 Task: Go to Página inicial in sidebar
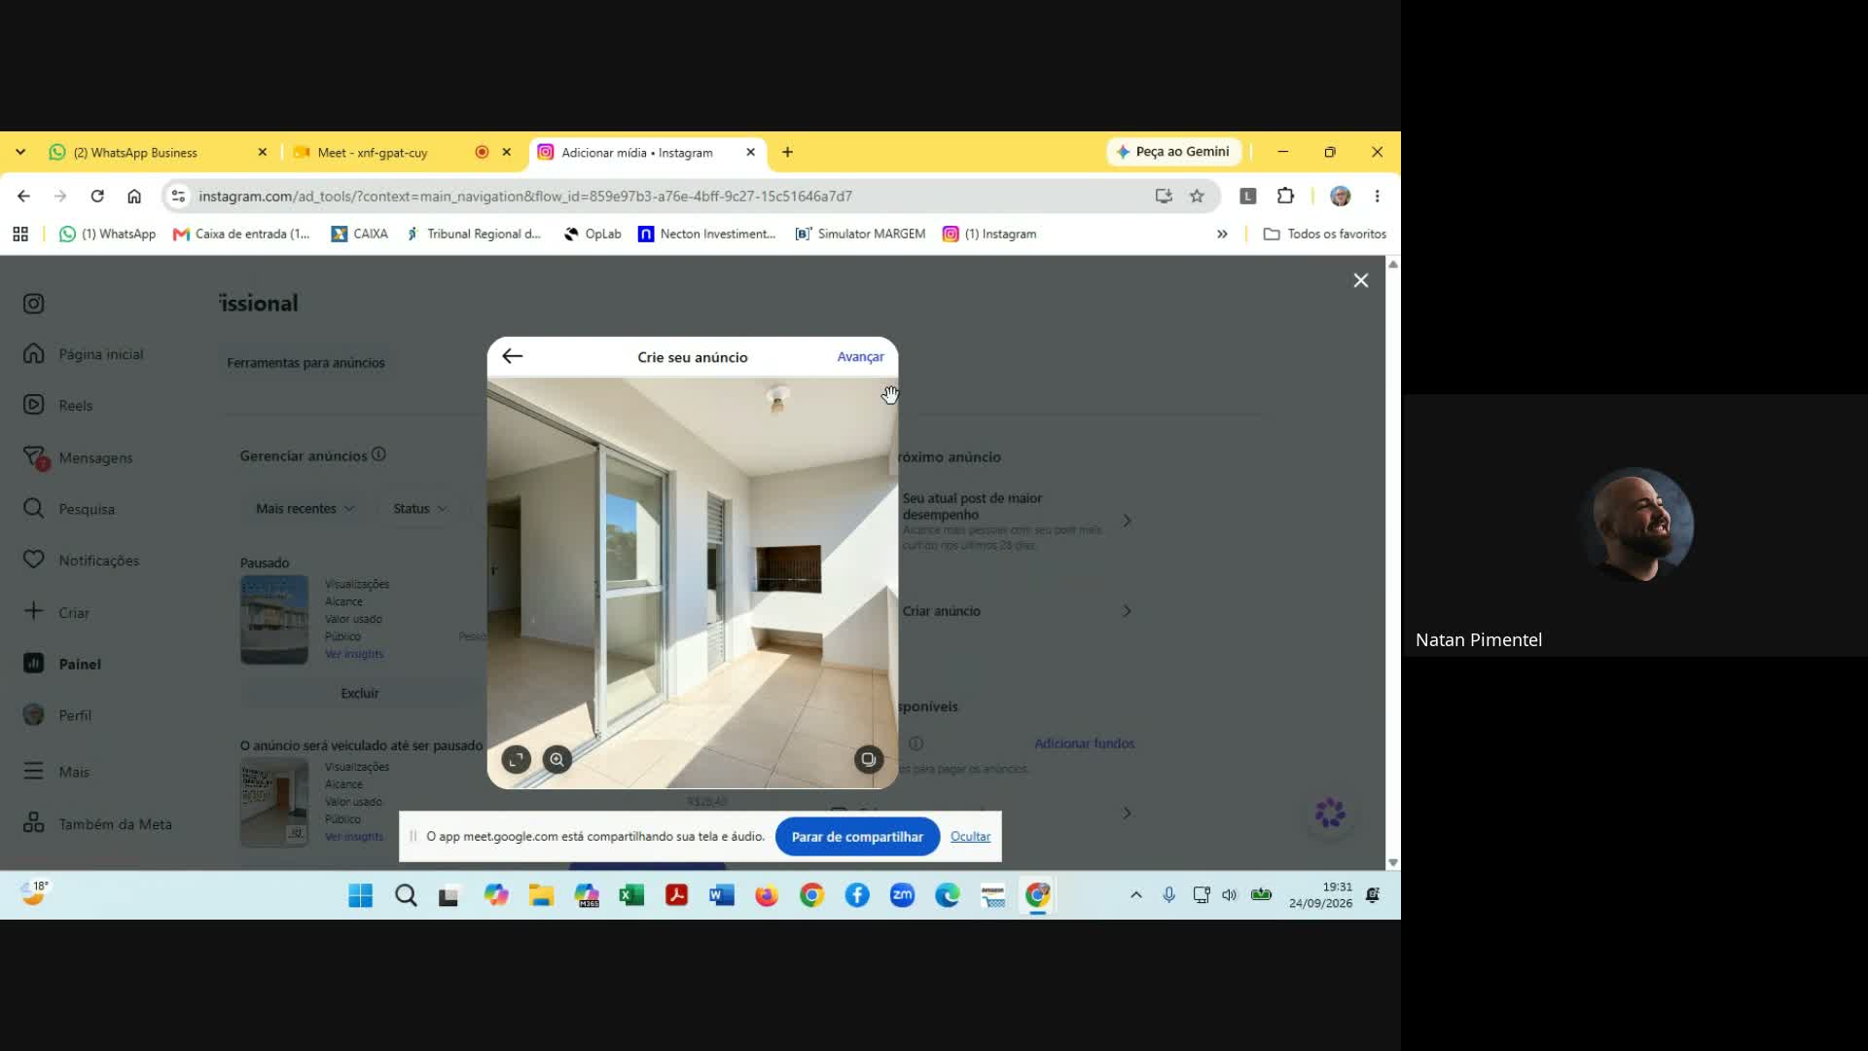pyautogui.click(x=84, y=354)
